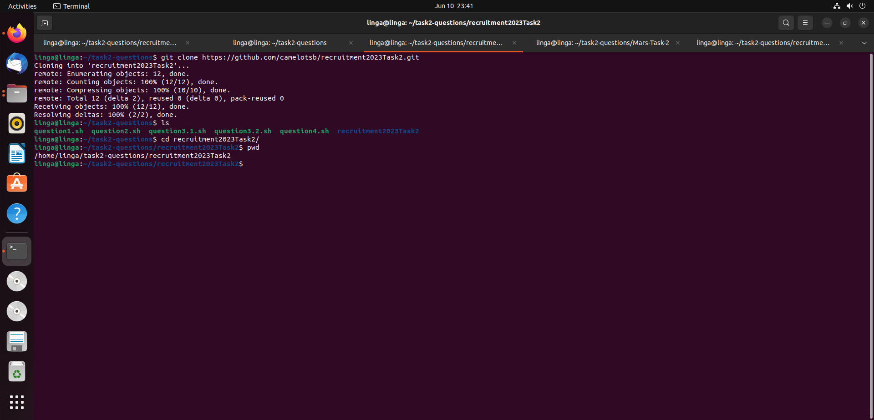Open the first disc drive icon in dock
Image resolution: width=874 pixels, height=420 pixels.
(x=17, y=281)
